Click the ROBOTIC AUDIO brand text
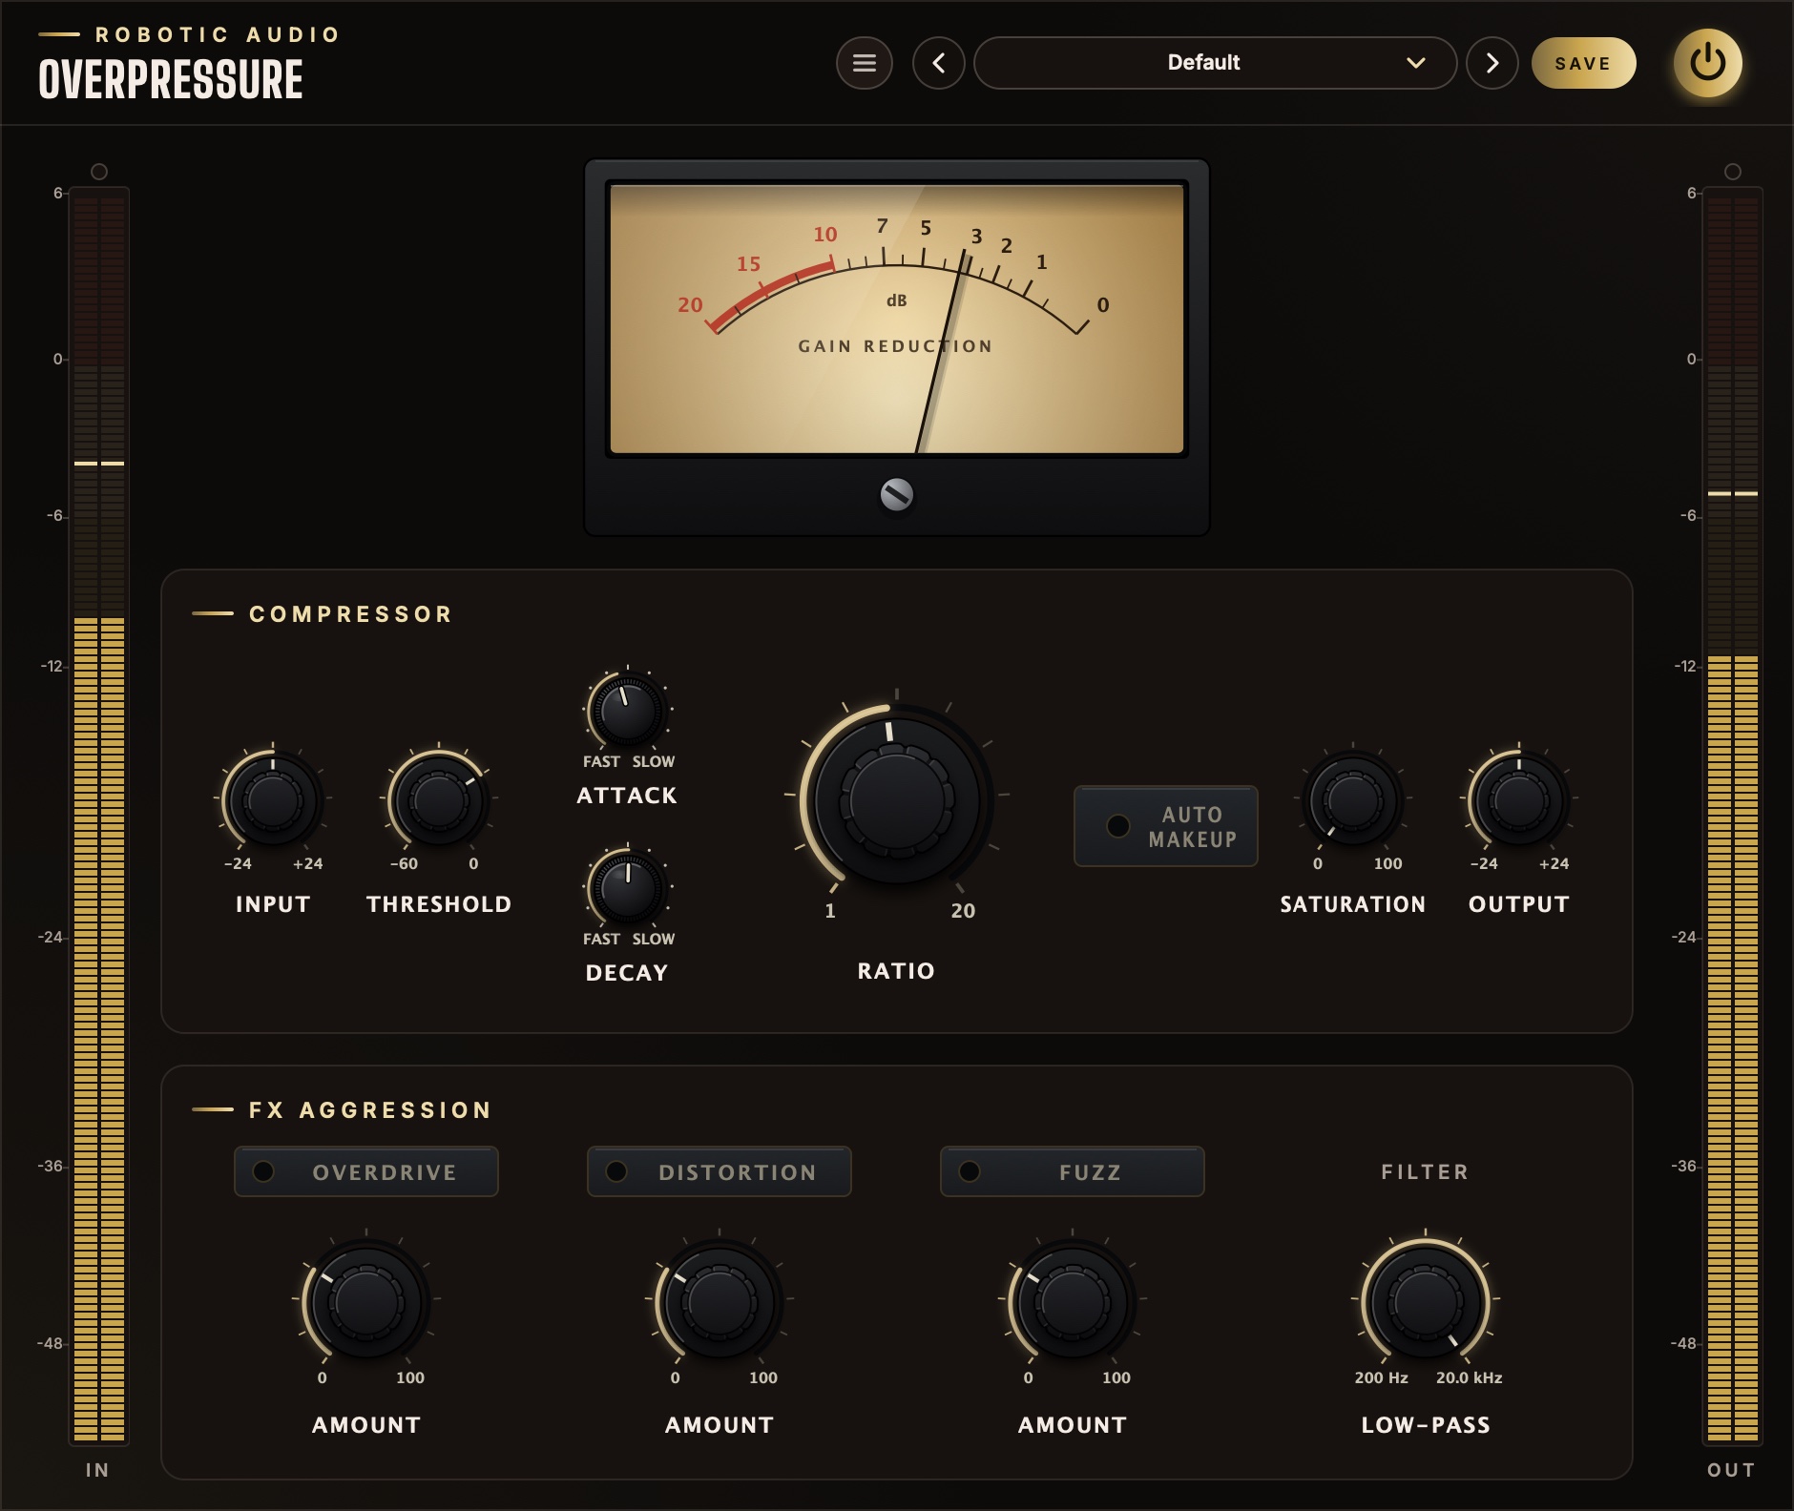1794x1511 pixels. 218,35
